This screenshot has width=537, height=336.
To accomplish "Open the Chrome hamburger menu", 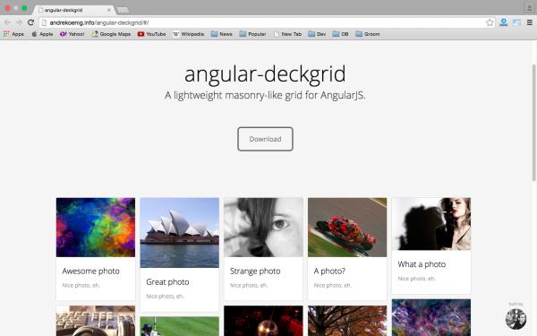I will (x=530, y=22).
